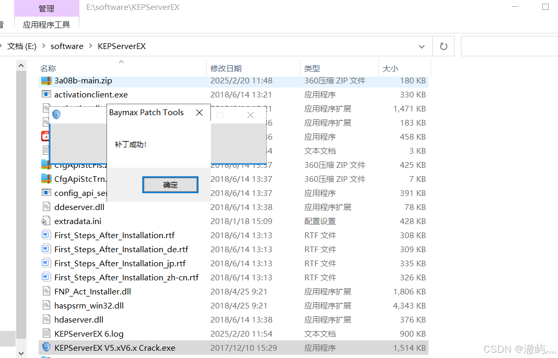Open the 应用程序工具 ribbon tab
Viewport: 558px width, 358px height.
tap(46, 24)
